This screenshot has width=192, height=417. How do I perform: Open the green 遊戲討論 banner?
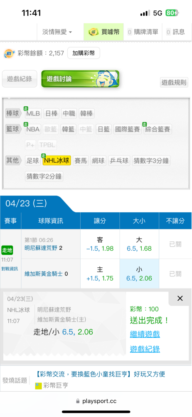coord(80,79)
